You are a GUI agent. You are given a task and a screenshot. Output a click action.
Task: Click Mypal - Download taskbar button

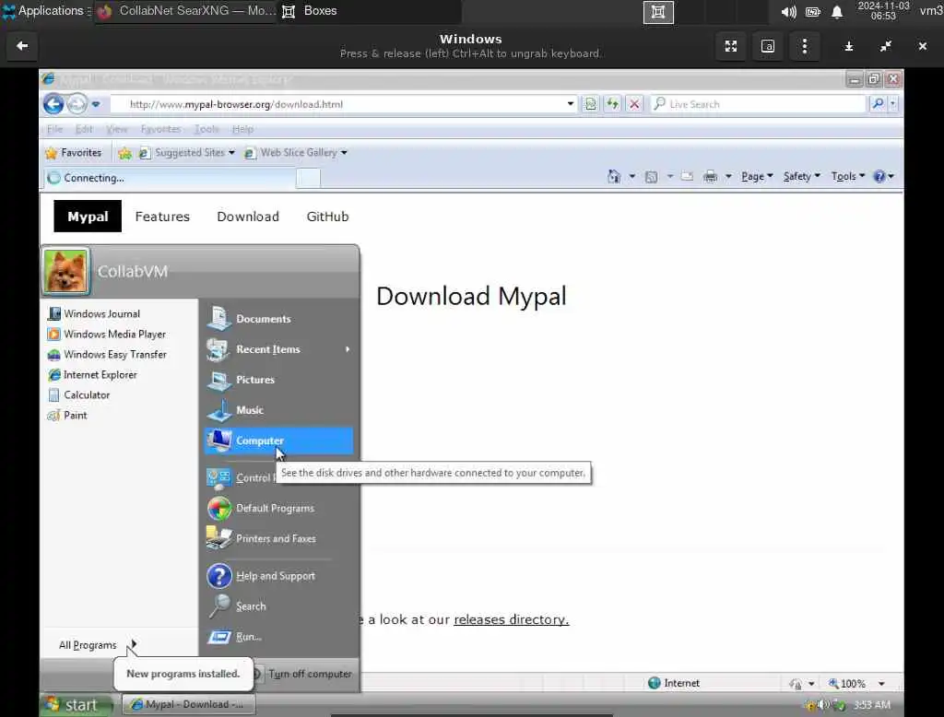(189, 704)
